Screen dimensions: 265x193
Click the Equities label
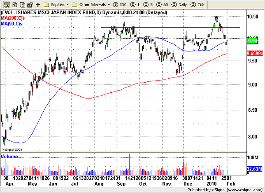57,5
